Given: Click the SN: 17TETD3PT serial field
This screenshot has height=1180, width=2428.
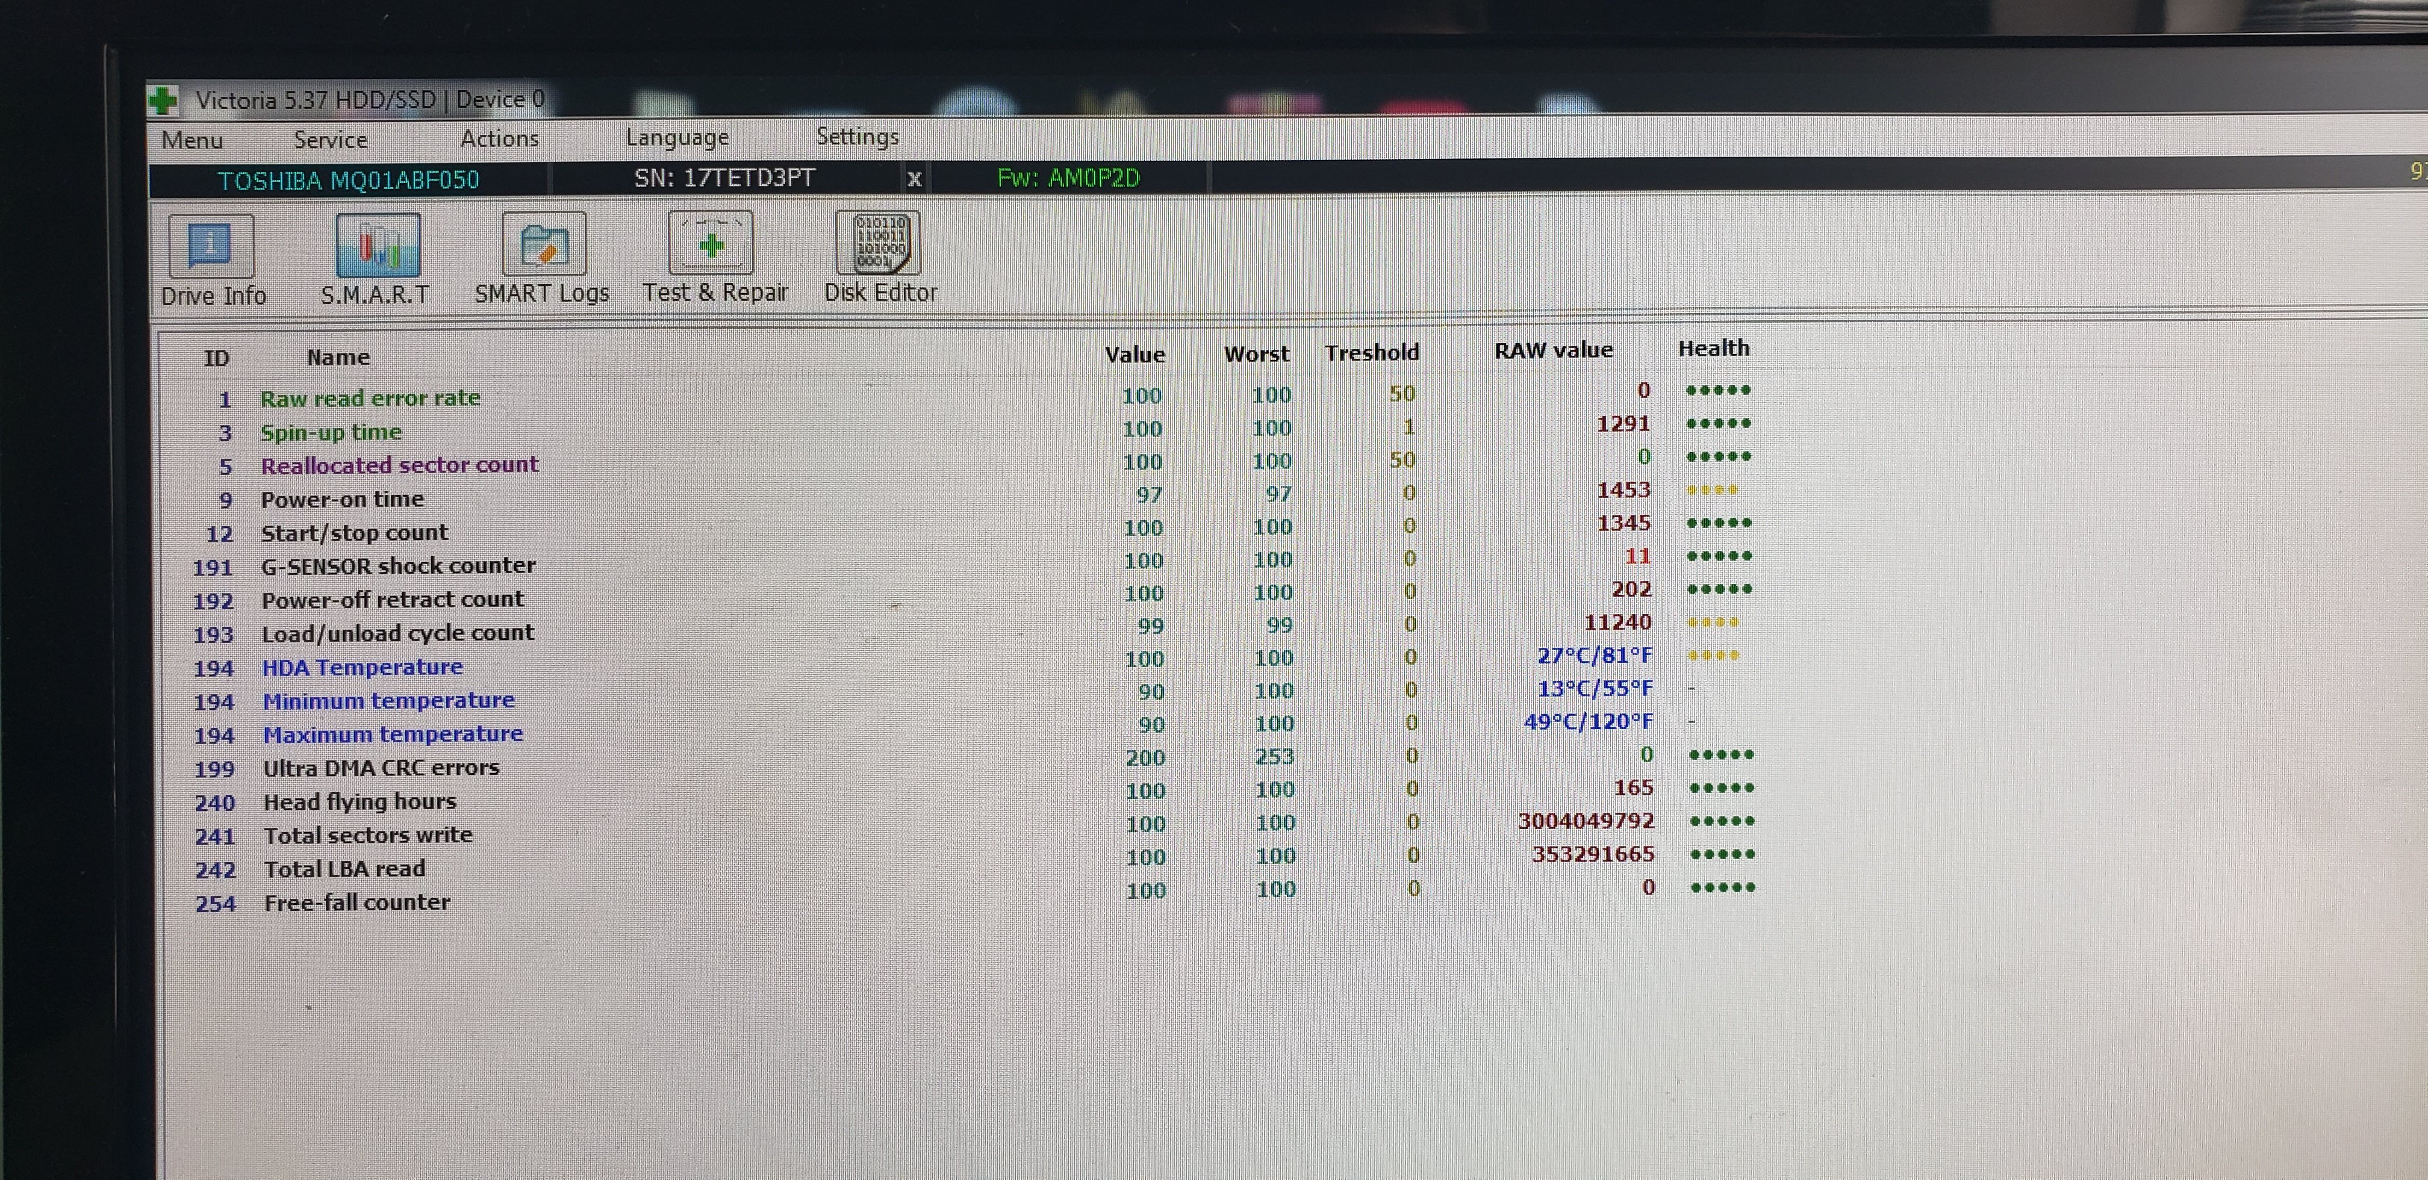Looking at the screenshot, I should point(724,178).
